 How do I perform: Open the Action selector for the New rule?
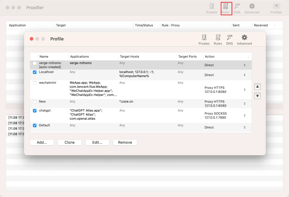[245, 104]
